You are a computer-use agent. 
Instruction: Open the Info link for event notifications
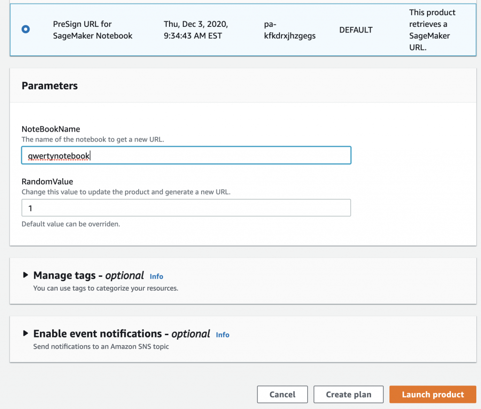click(222, 335)
